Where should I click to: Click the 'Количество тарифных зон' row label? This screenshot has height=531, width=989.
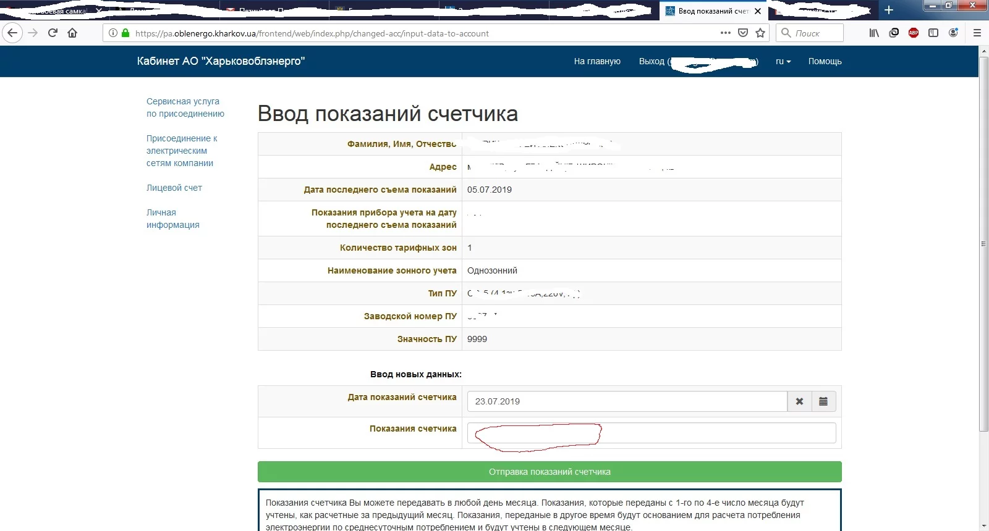398,248
